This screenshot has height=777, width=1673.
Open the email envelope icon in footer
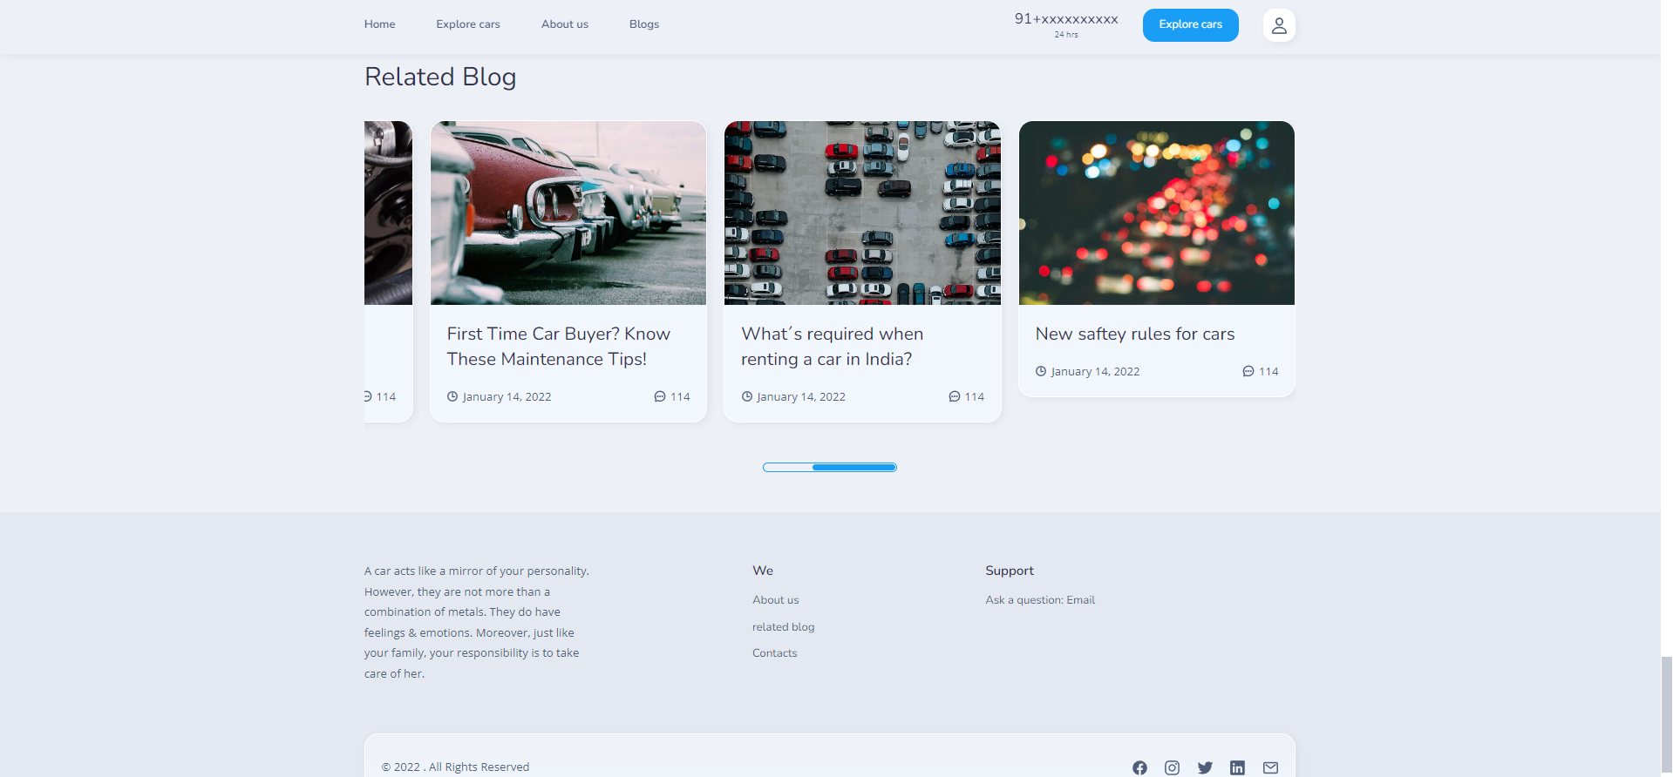tap(1270, 767)
